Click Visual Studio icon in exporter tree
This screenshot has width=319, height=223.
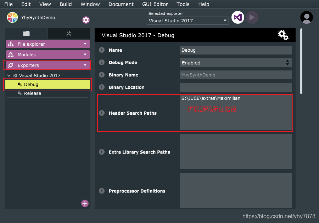(15, 75)
